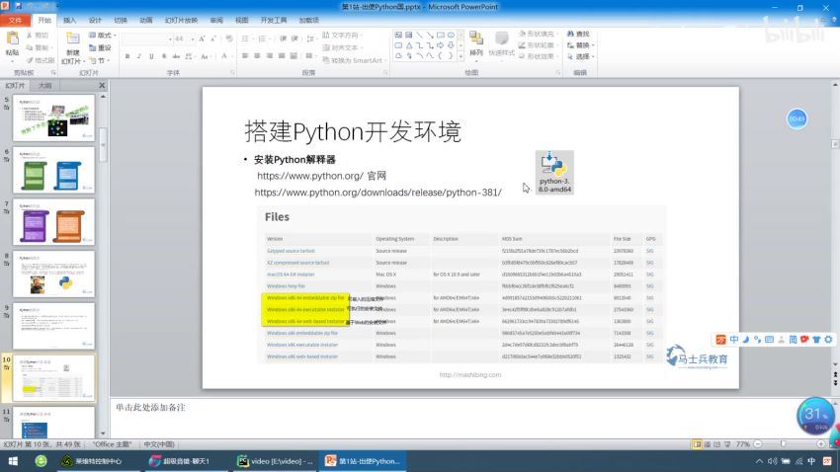This screenshot has height=472, width=840.
Task: Select triangle shape in shapes gallery
Action: 409,45
